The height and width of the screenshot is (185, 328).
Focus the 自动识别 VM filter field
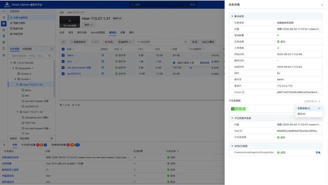pos(162,42)
